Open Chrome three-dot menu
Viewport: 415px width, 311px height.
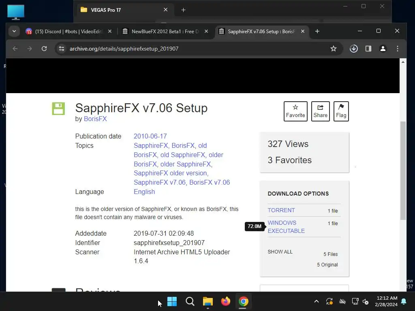point(398,49)
